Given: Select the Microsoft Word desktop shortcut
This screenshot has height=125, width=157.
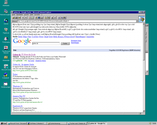Looking at the screenshot, I should pyautogui.click(x=6, y=67).
